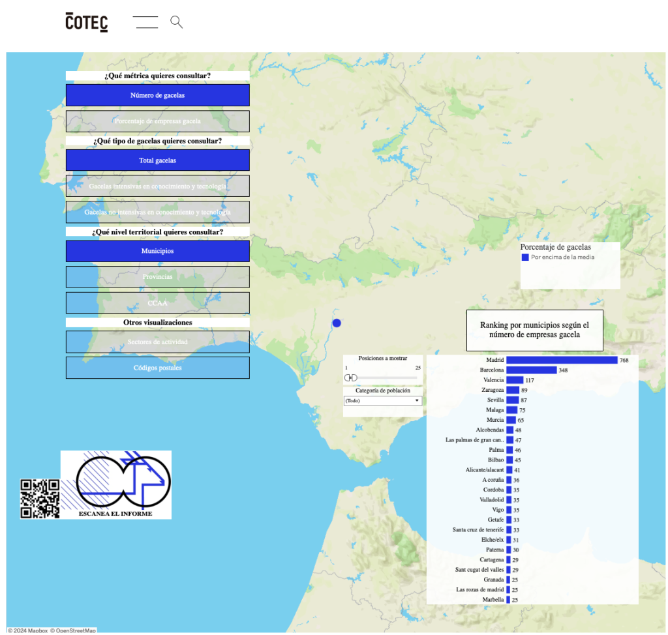This screenshot has height=635, width=668.
Task: Click the search magnifier icon
Action: coord(176,22)
